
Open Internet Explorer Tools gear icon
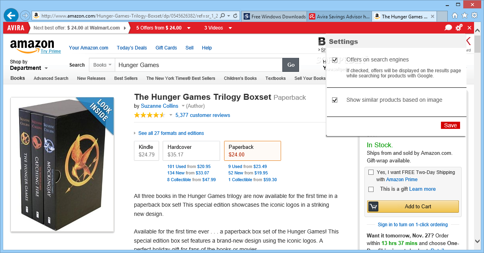tap(474, 16)
